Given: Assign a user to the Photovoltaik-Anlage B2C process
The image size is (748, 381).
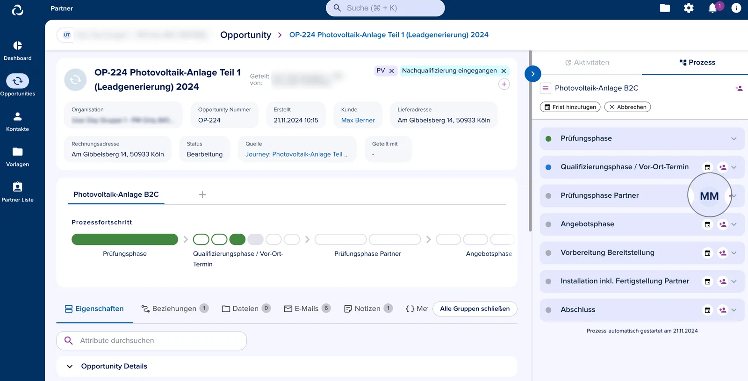Looking at the screenshot, I should click(739, 88).
